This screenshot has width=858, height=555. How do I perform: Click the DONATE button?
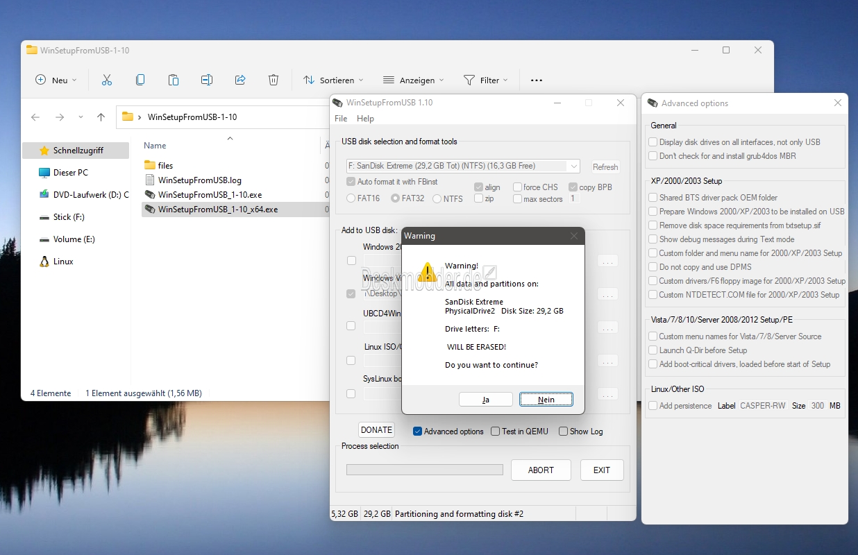376,430
